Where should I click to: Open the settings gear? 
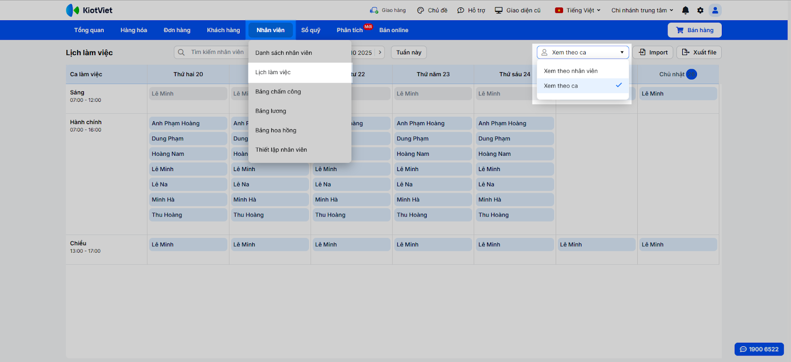[x=700, y=10]
